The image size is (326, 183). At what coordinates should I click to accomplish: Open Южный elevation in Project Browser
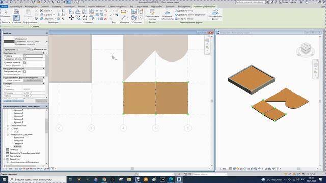click(x=18, y=147)
